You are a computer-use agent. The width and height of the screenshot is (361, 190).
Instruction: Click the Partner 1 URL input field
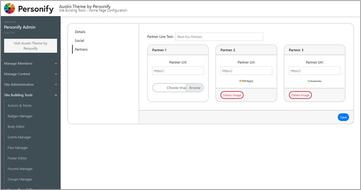[x=178, y=71]
